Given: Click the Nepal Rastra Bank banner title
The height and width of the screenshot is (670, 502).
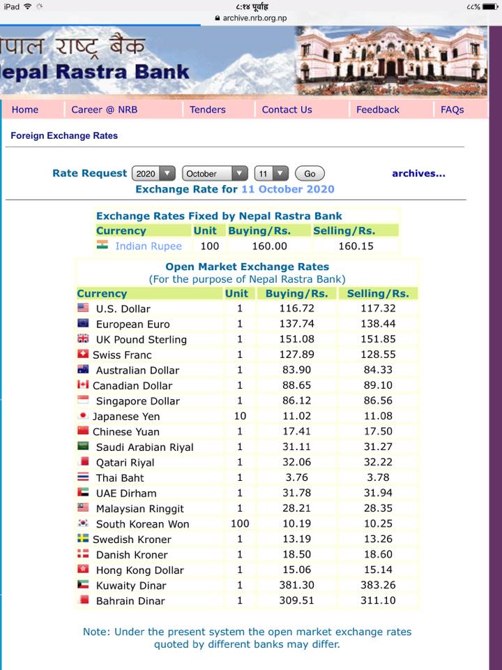Looking at the screenshot, I should (x=95, y=72).
